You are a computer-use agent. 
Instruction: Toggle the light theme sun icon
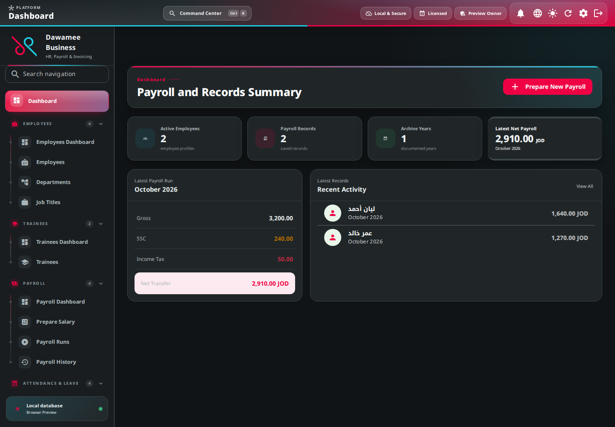pos(553,13)
